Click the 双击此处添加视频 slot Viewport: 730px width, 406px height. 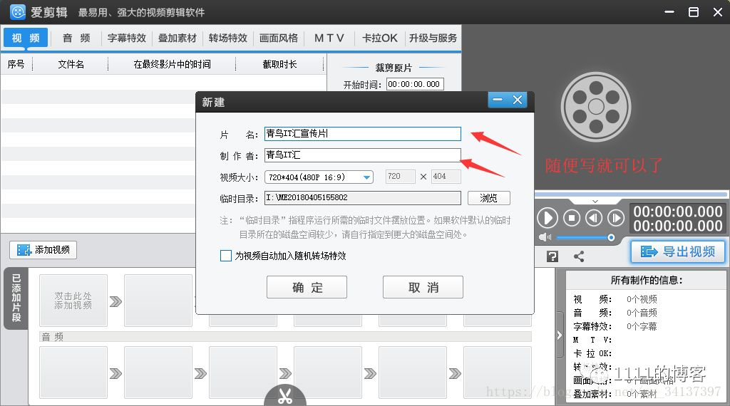[73, 301]
